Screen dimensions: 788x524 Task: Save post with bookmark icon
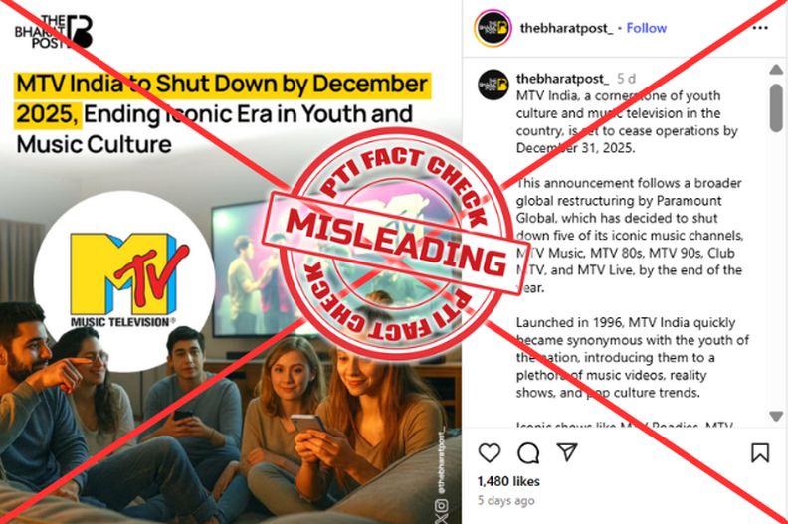(760, 452)
